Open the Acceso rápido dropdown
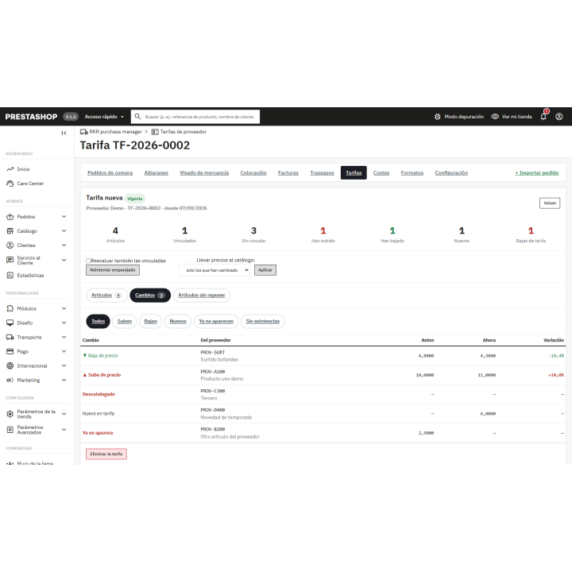The width and height of the screenshot is (572, 572). point(104,117)
